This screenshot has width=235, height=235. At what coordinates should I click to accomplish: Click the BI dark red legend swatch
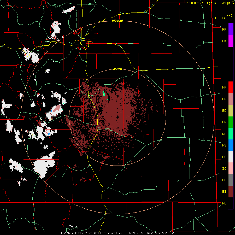coord(231,192)
